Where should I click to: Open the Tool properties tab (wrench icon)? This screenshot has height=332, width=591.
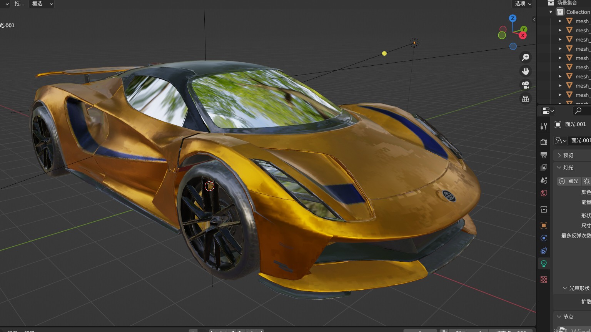[x=544, y=126]
